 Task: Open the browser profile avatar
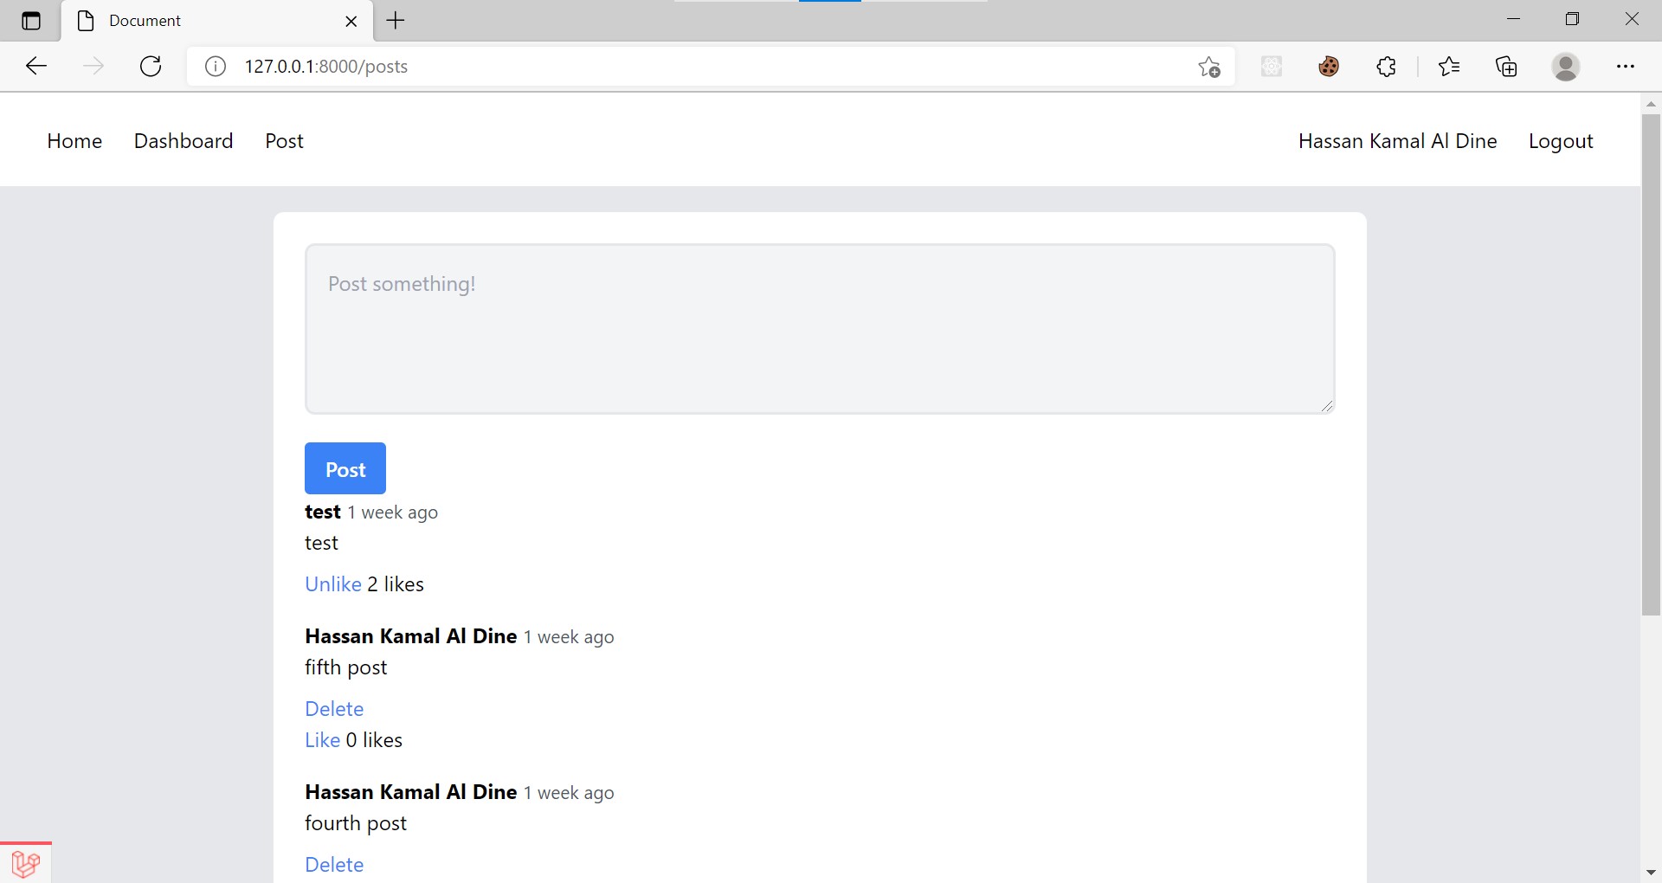1565,67
